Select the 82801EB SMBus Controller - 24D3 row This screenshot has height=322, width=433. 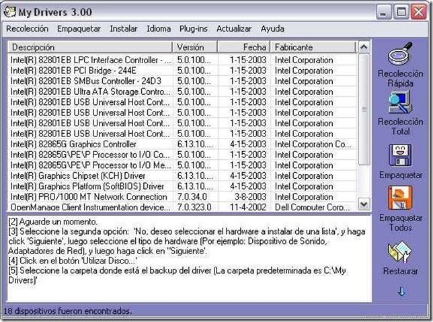pyautogui.click(x=182, y=81)
